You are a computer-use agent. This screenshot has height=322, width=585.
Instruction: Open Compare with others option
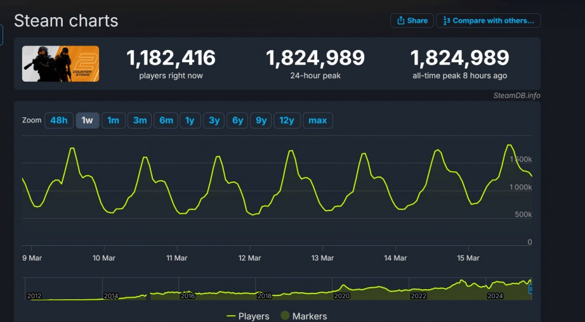488,20
